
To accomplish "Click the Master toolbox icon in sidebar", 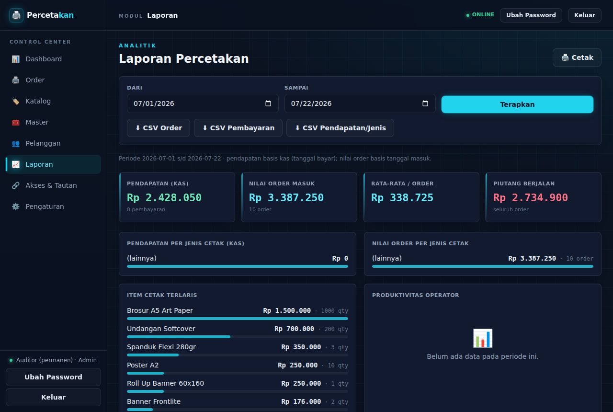I will pyautogui.click(x=16, y=122).
